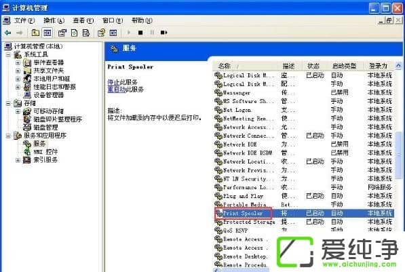Screen dimensions: 405x272
Task: Click the 性能日志和警报 icon in tree
Action: click(x=27, y=87)
